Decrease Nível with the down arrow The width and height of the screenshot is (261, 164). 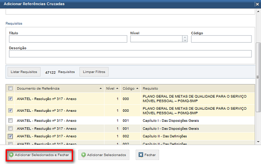point(185,41)
